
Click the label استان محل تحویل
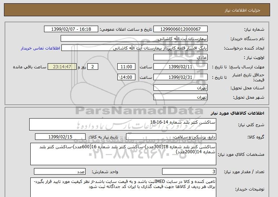pyautogui.click(x=247, y=88)
